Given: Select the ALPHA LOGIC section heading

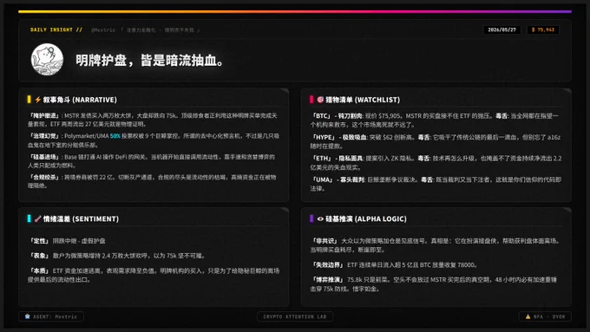Looking at the screenshot, I should coord(366,218).
